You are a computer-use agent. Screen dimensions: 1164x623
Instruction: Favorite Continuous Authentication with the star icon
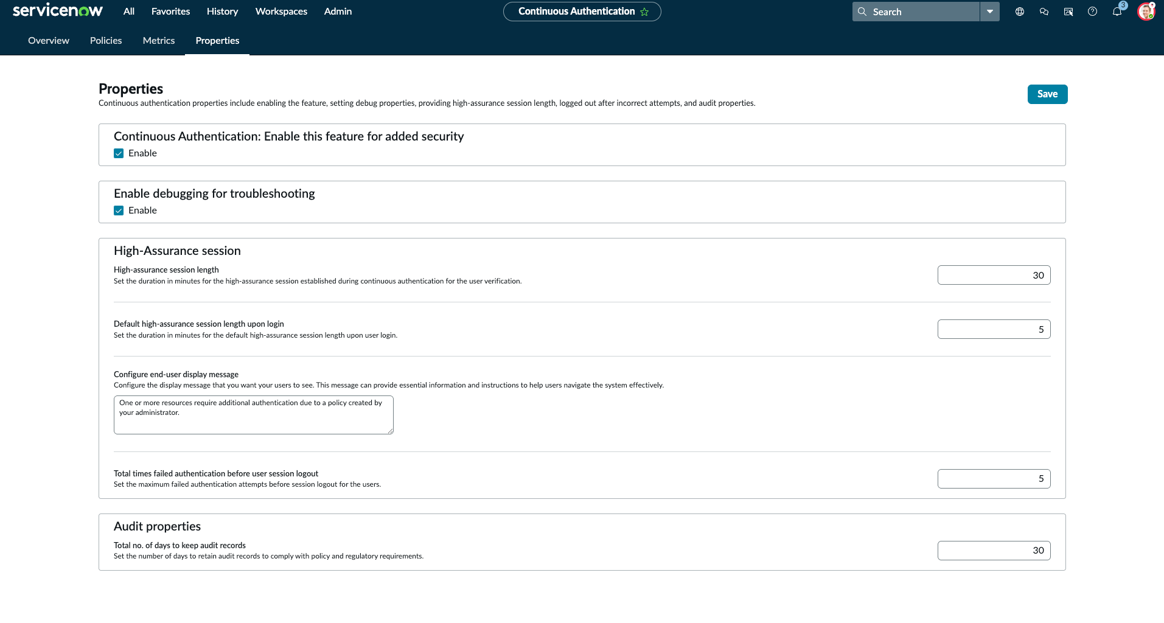644,12
